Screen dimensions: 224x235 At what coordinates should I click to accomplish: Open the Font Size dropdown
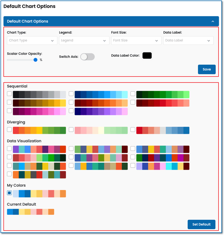pyautogui.click(x=136, y=40)
